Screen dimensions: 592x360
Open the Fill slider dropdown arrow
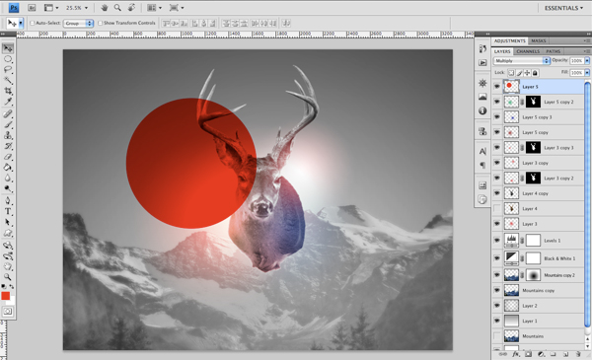(x=587, y=72)
